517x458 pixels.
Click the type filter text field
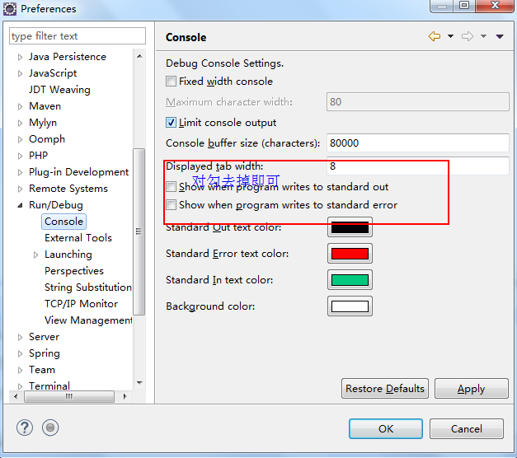click(78, 36)
